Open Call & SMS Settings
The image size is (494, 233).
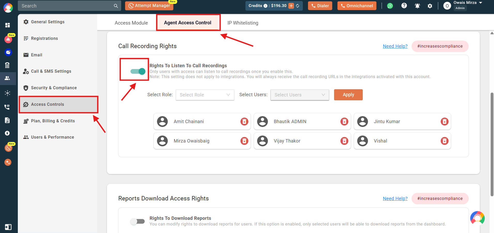point(58,71)
